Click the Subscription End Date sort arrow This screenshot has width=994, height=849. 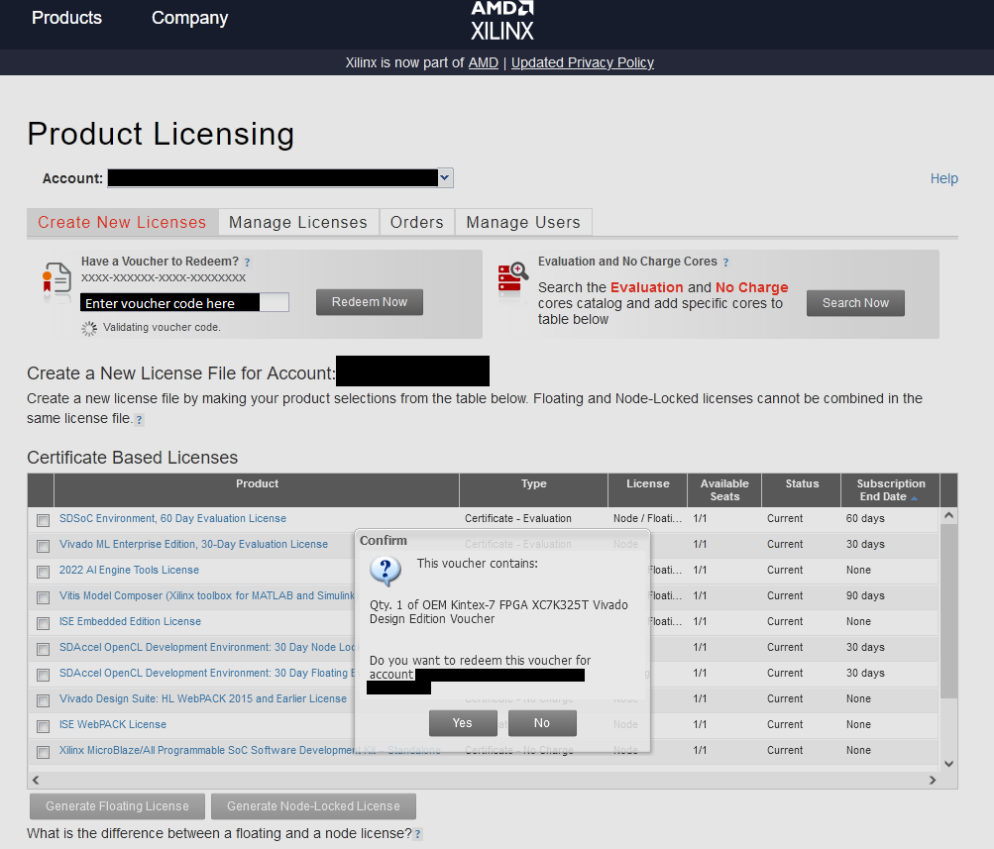click(914, 498)
